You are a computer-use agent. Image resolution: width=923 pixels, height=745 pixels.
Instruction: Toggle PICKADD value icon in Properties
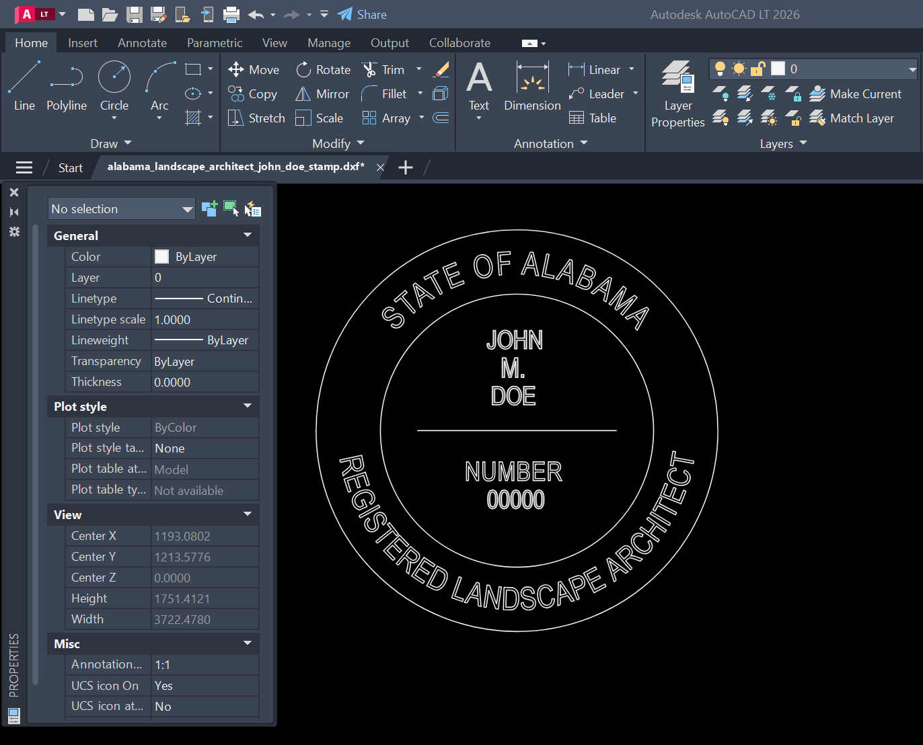(x=209, y=208)
